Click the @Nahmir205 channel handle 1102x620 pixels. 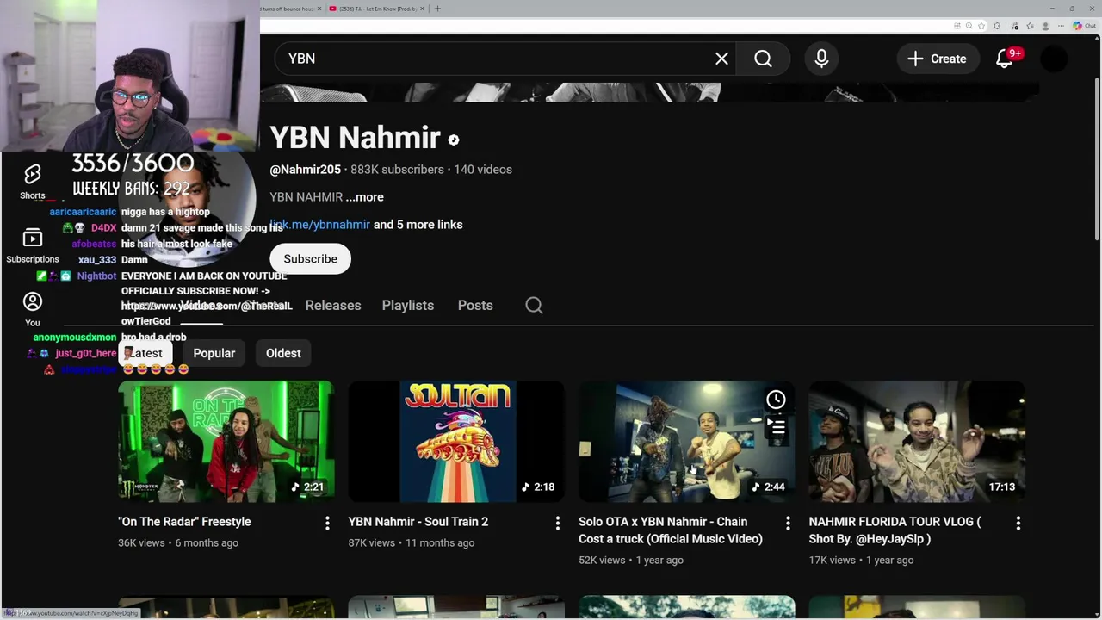305,170
